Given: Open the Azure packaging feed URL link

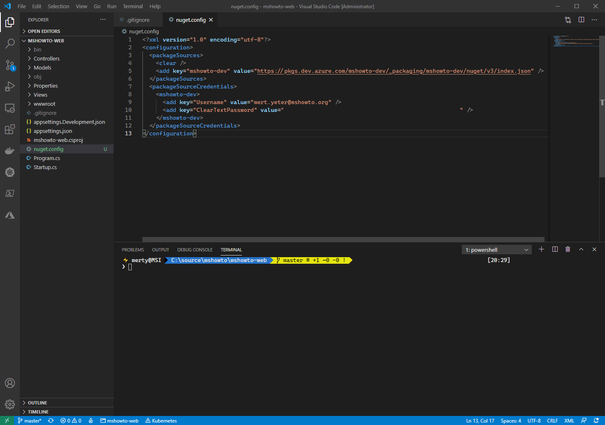Looking at the screenshot, I should (394, 71).
